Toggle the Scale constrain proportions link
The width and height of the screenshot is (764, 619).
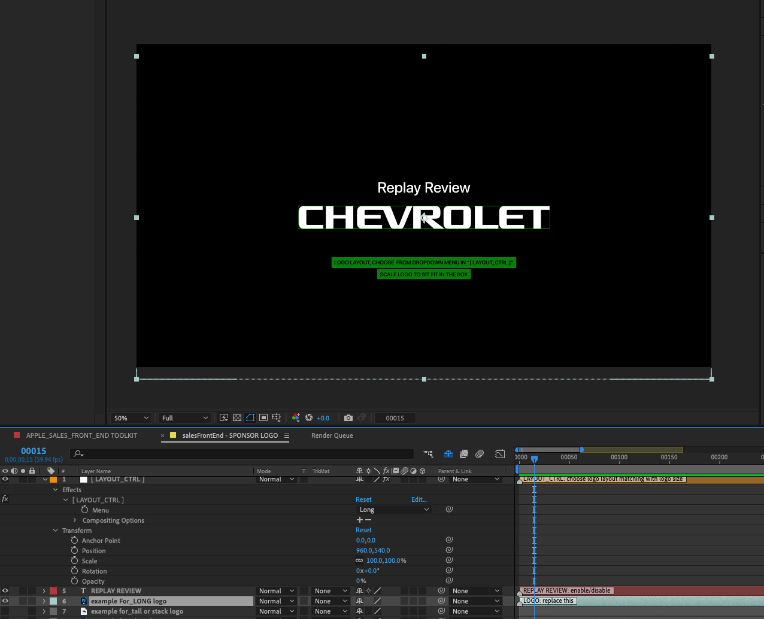359,560
